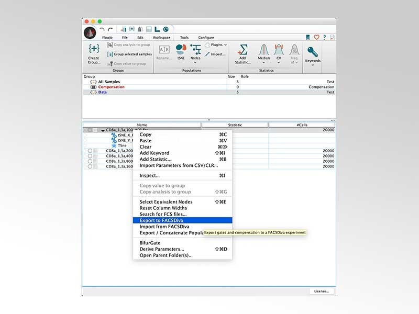Click the circular teal quick toolbar icon
Image resolution: width=419 pixels, height=314 pixels.
tap(166, 29)
